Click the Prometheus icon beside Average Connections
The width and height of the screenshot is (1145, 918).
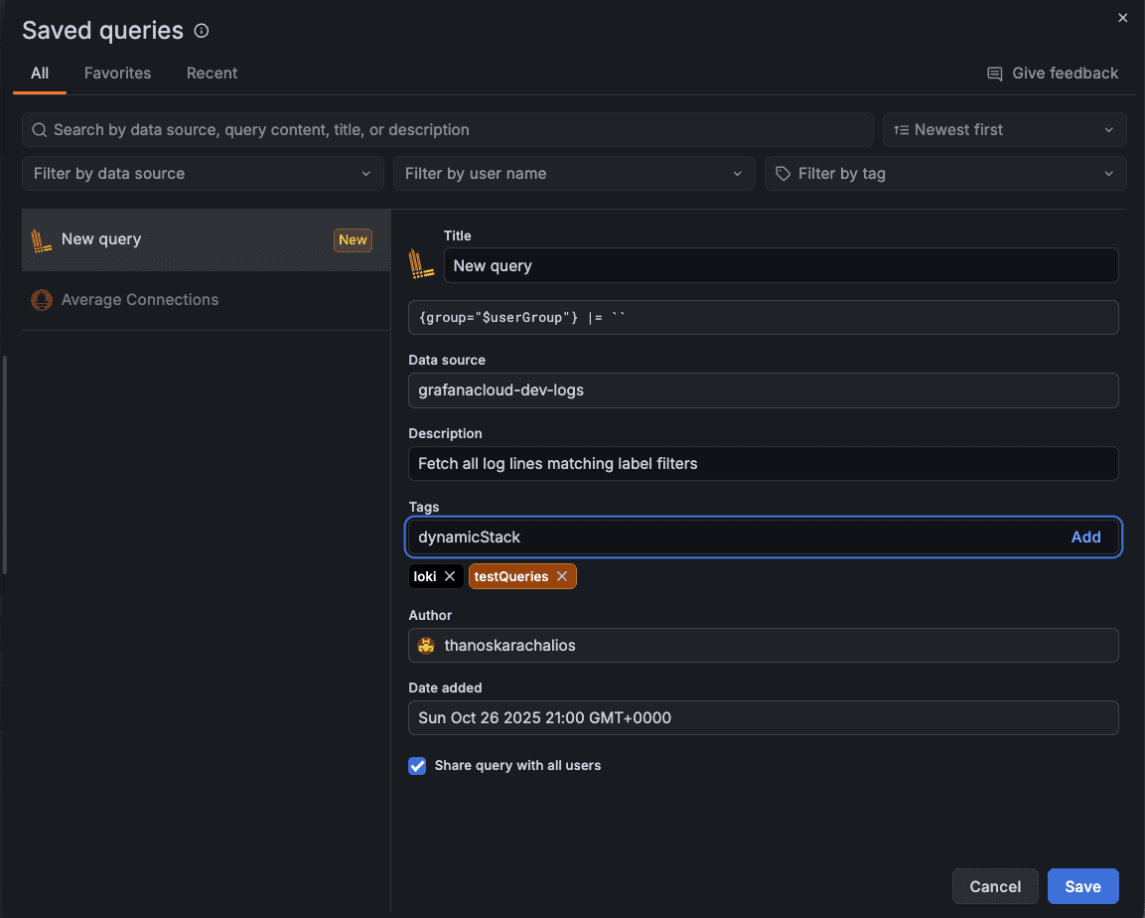(x=40, y=299)
